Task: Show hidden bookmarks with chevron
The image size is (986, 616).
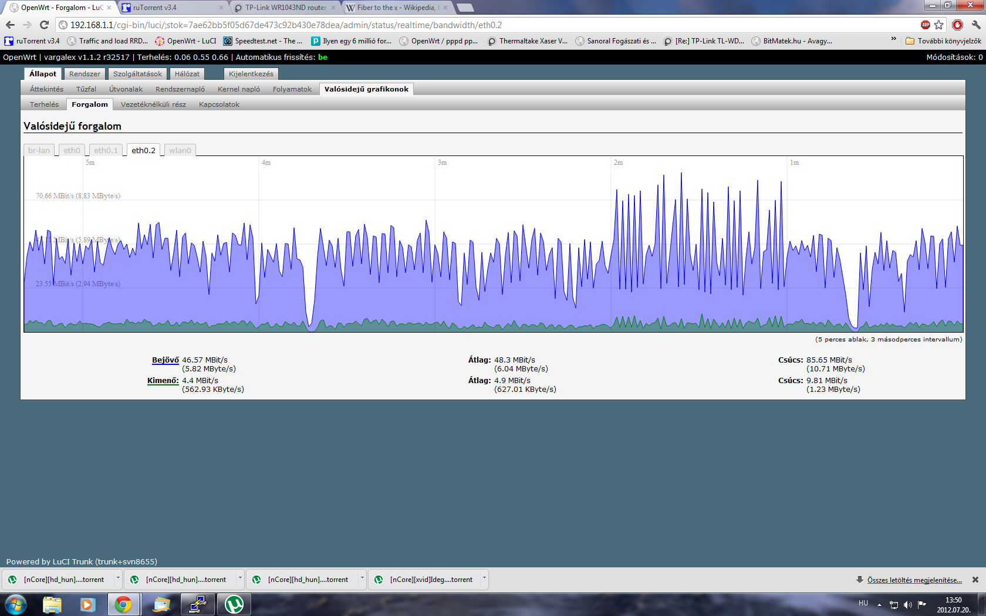Action: (x=894, y=40)
